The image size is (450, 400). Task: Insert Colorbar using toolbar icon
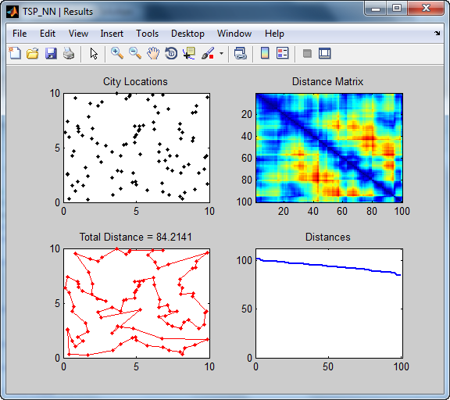click(x=265, y=53)
